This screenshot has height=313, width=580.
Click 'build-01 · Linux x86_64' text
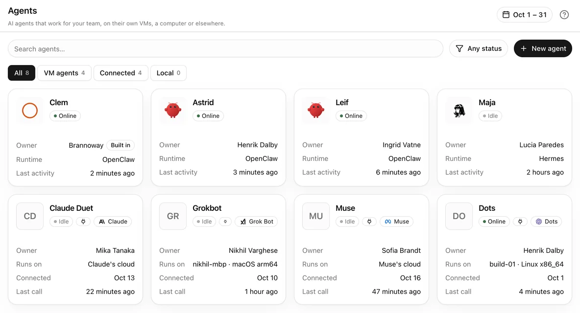pyautogui.click(x=527, y=264)
